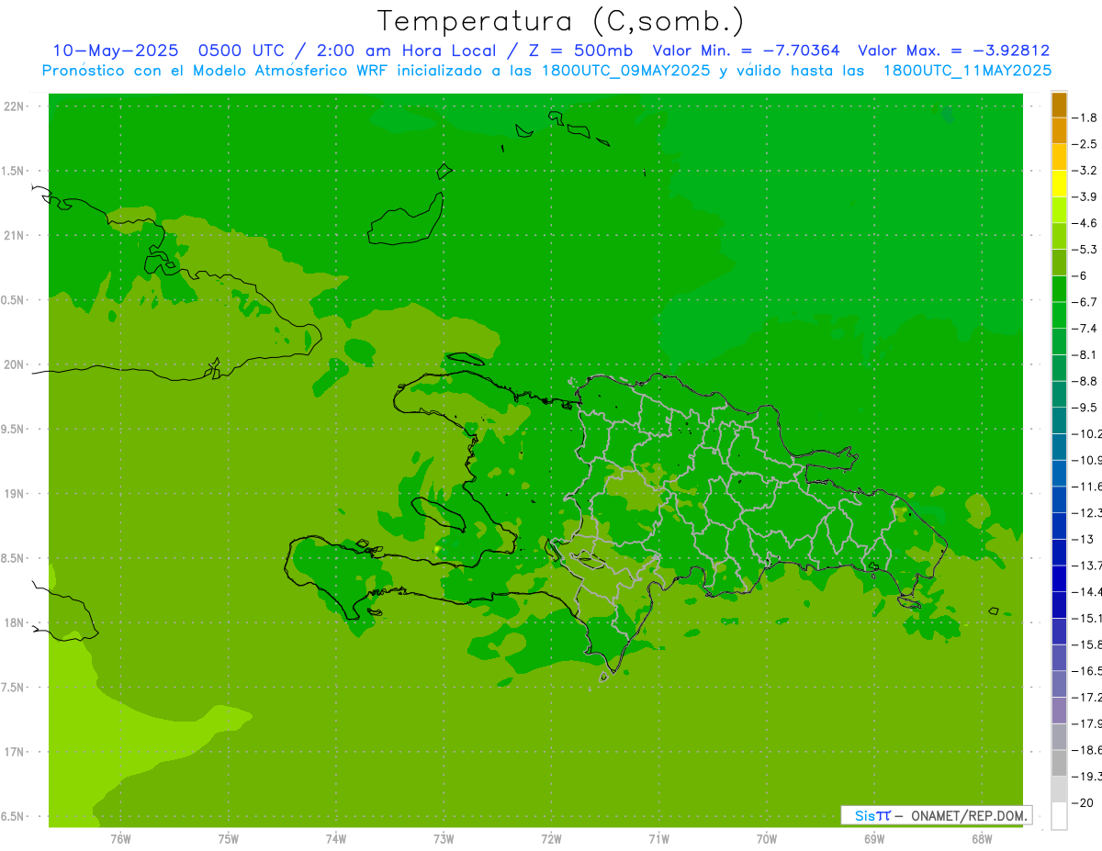Click the legend value '-12.3'
Image resolution: width=1102 pixels, height=851 pixels.
coord(1087,513)
